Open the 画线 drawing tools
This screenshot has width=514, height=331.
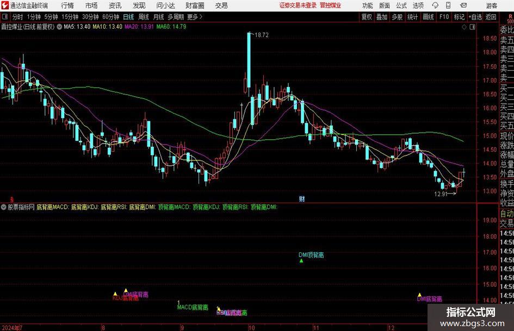429,17
